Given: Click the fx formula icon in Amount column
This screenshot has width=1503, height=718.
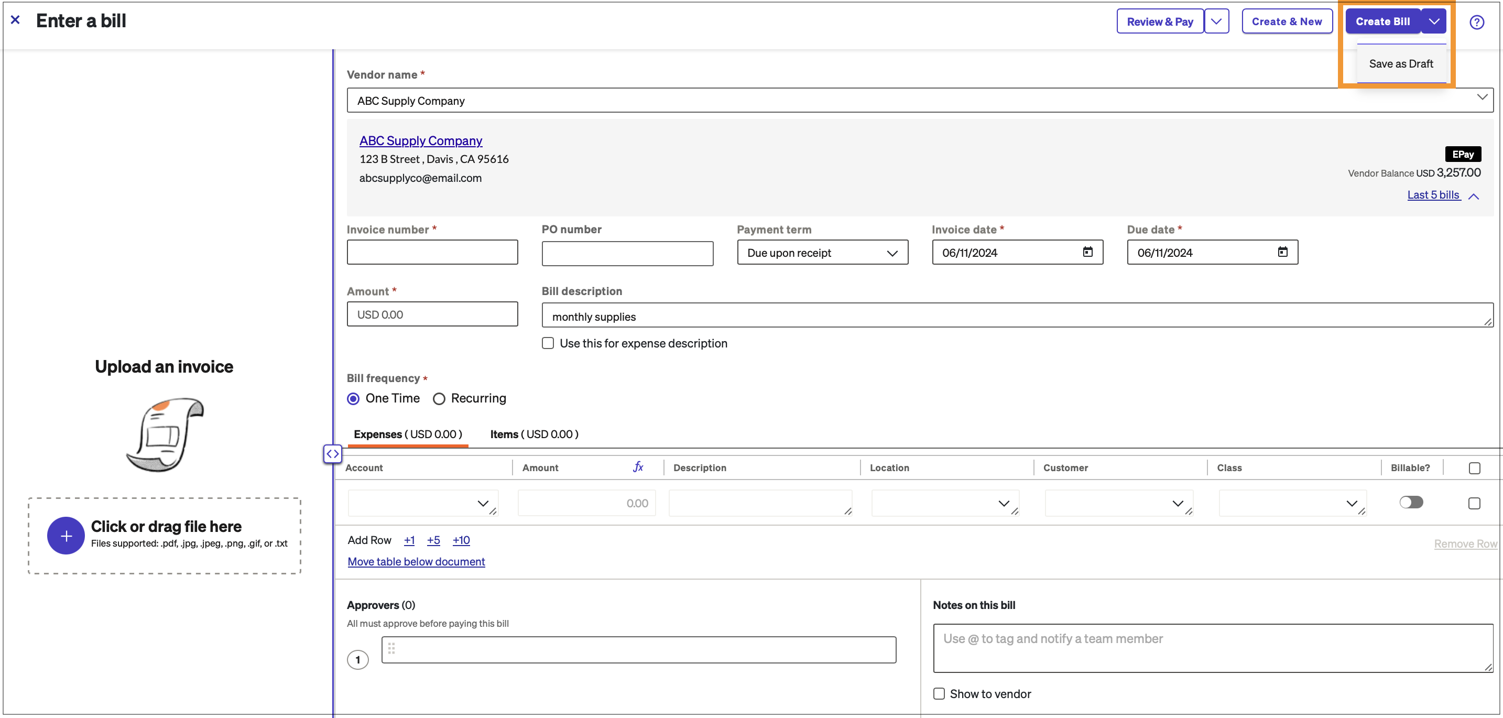Looking at the screenshot, I should [x=638, y=466].
